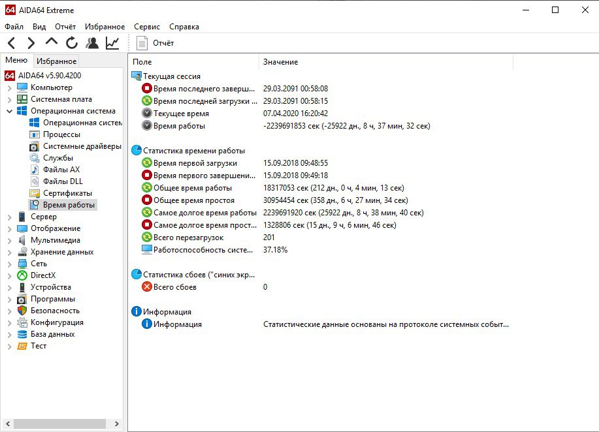Click the Back navigation arrow
The height and width of the screenshot is (432, 599).
tap(12, 43)
